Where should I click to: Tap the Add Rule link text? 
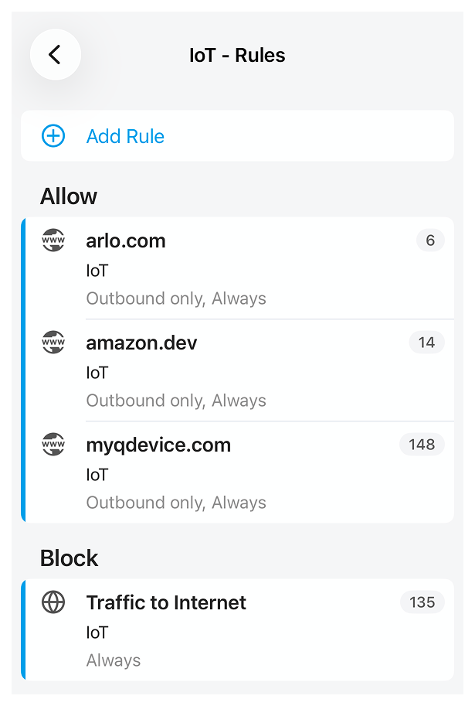coord(125,137)
